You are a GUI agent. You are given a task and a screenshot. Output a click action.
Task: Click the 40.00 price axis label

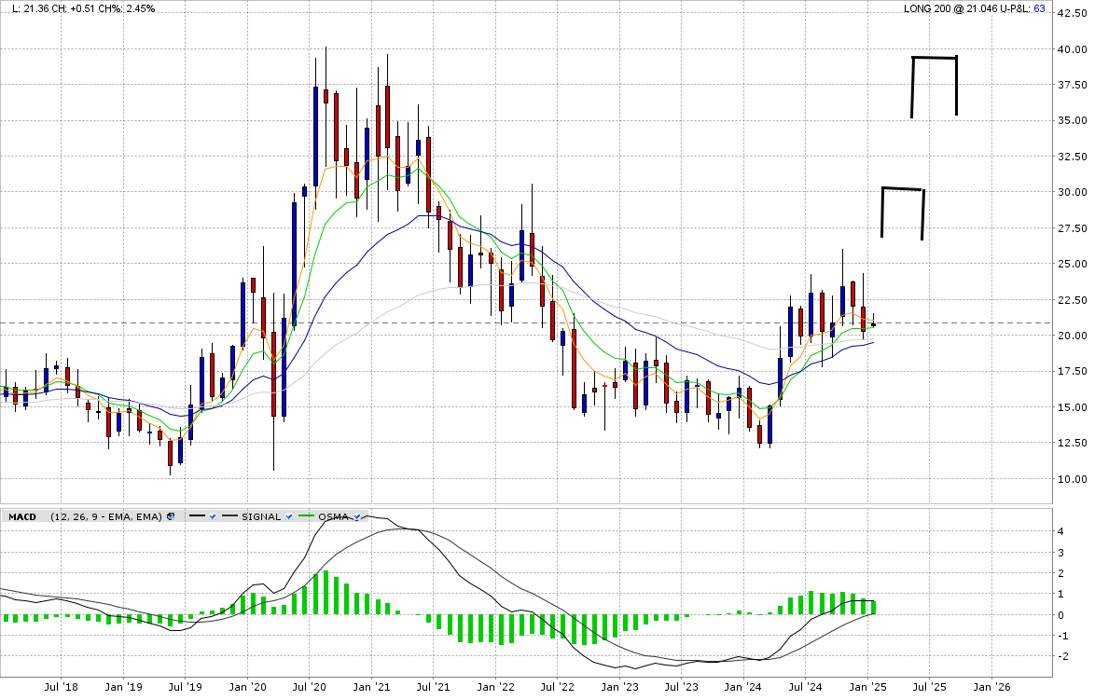(x=1072, y=49)
